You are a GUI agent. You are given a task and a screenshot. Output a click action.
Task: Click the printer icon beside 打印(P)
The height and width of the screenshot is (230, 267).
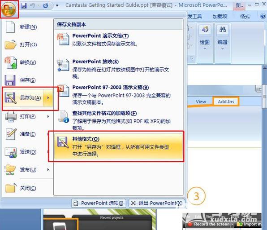click(11, 117)
